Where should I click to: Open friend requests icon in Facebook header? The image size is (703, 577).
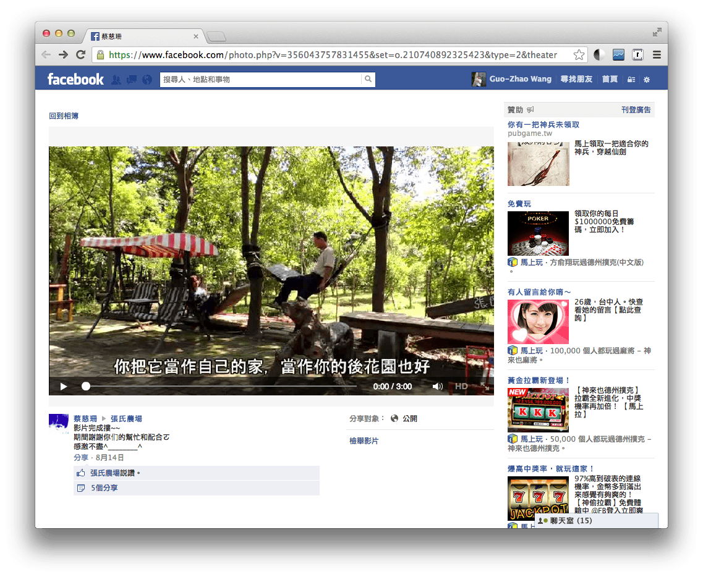[116, 80]
